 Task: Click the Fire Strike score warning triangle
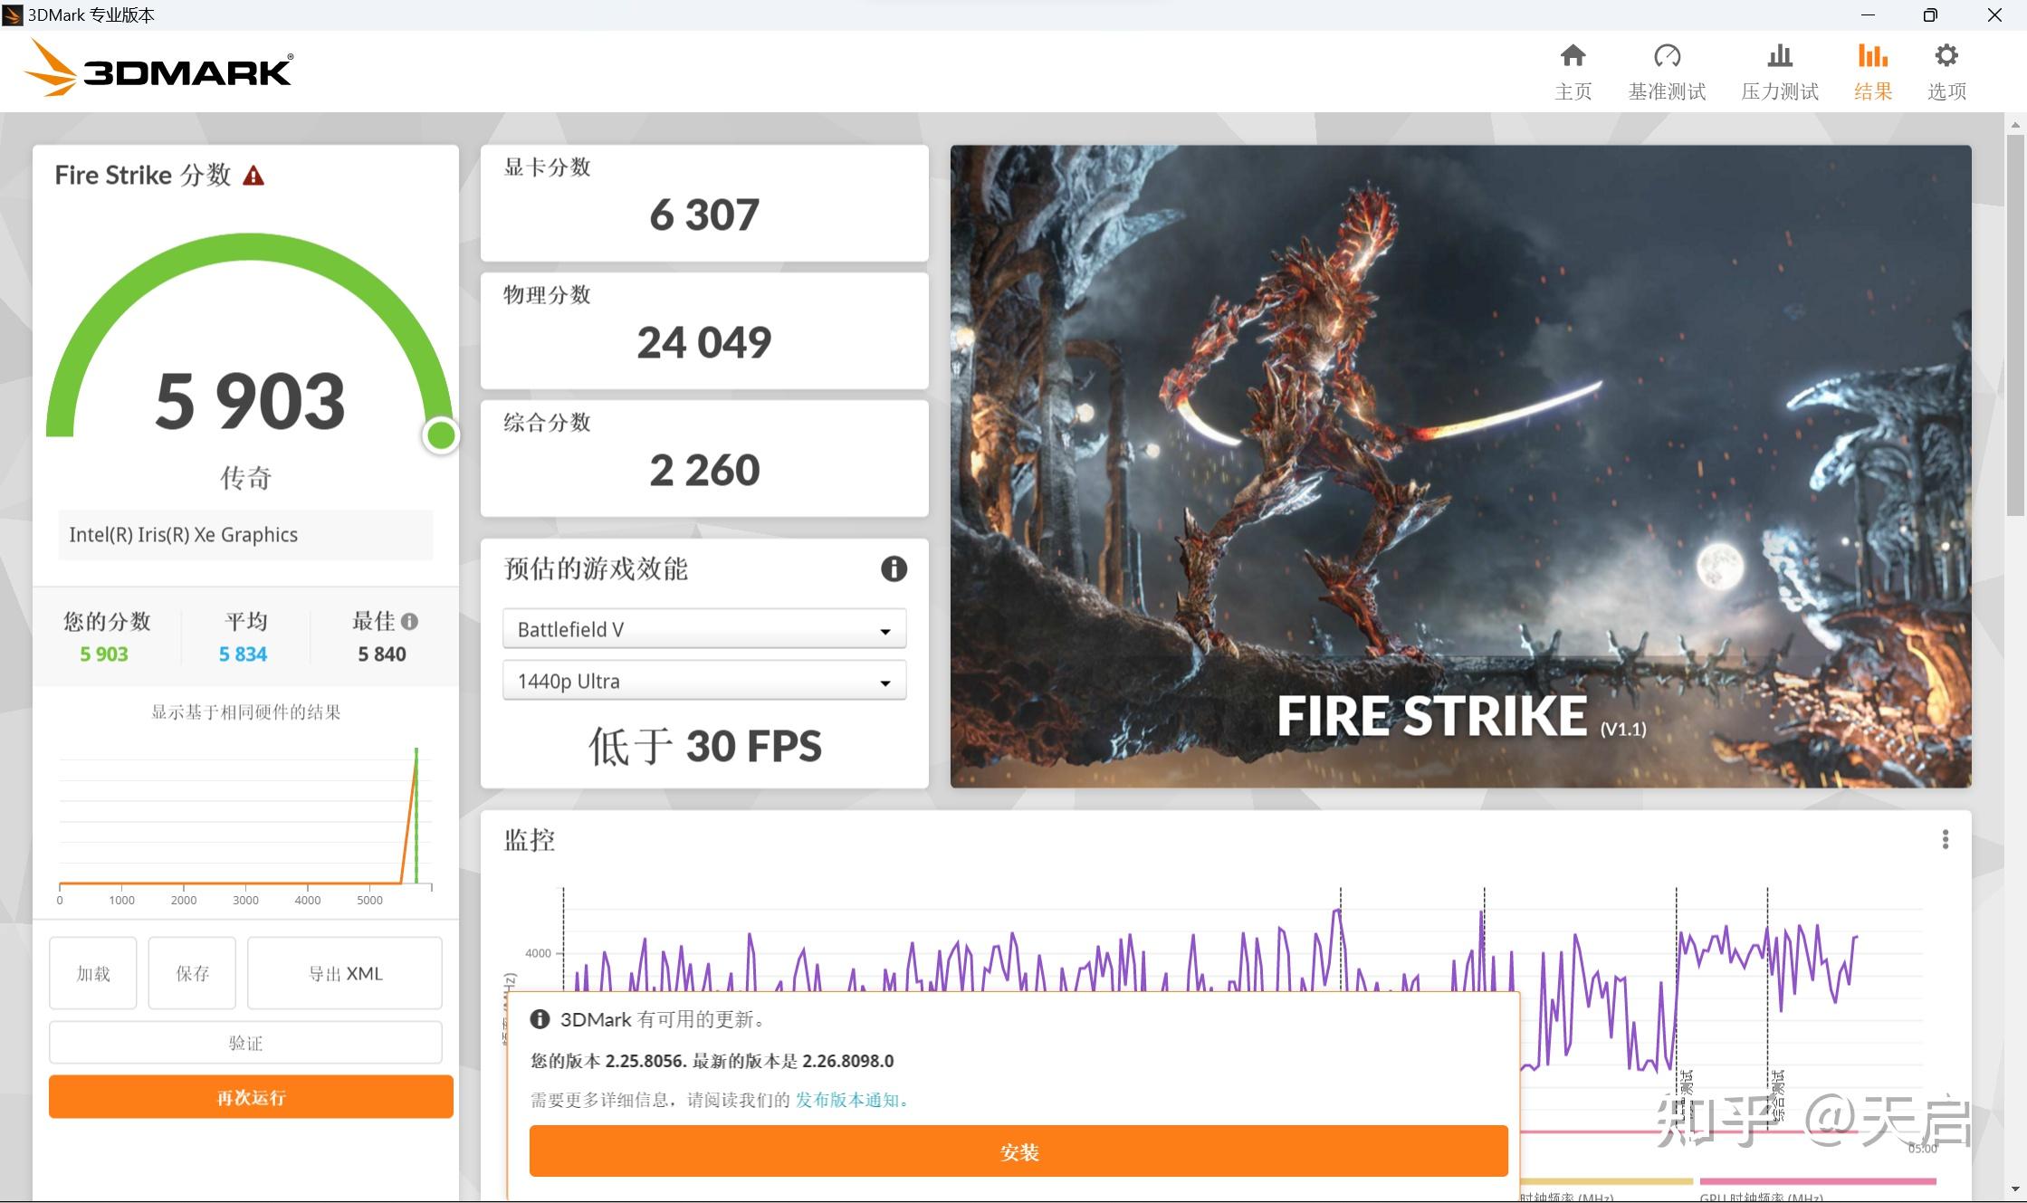click(x=253, y=176)
